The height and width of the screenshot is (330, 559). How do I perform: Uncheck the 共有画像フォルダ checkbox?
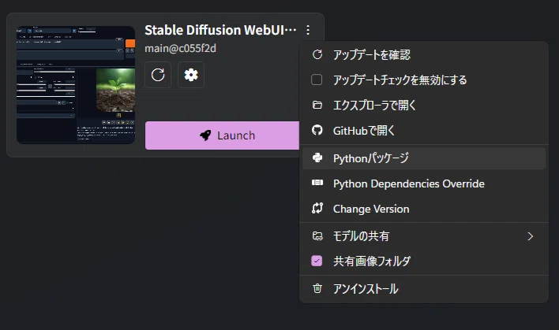click(317, 261)
